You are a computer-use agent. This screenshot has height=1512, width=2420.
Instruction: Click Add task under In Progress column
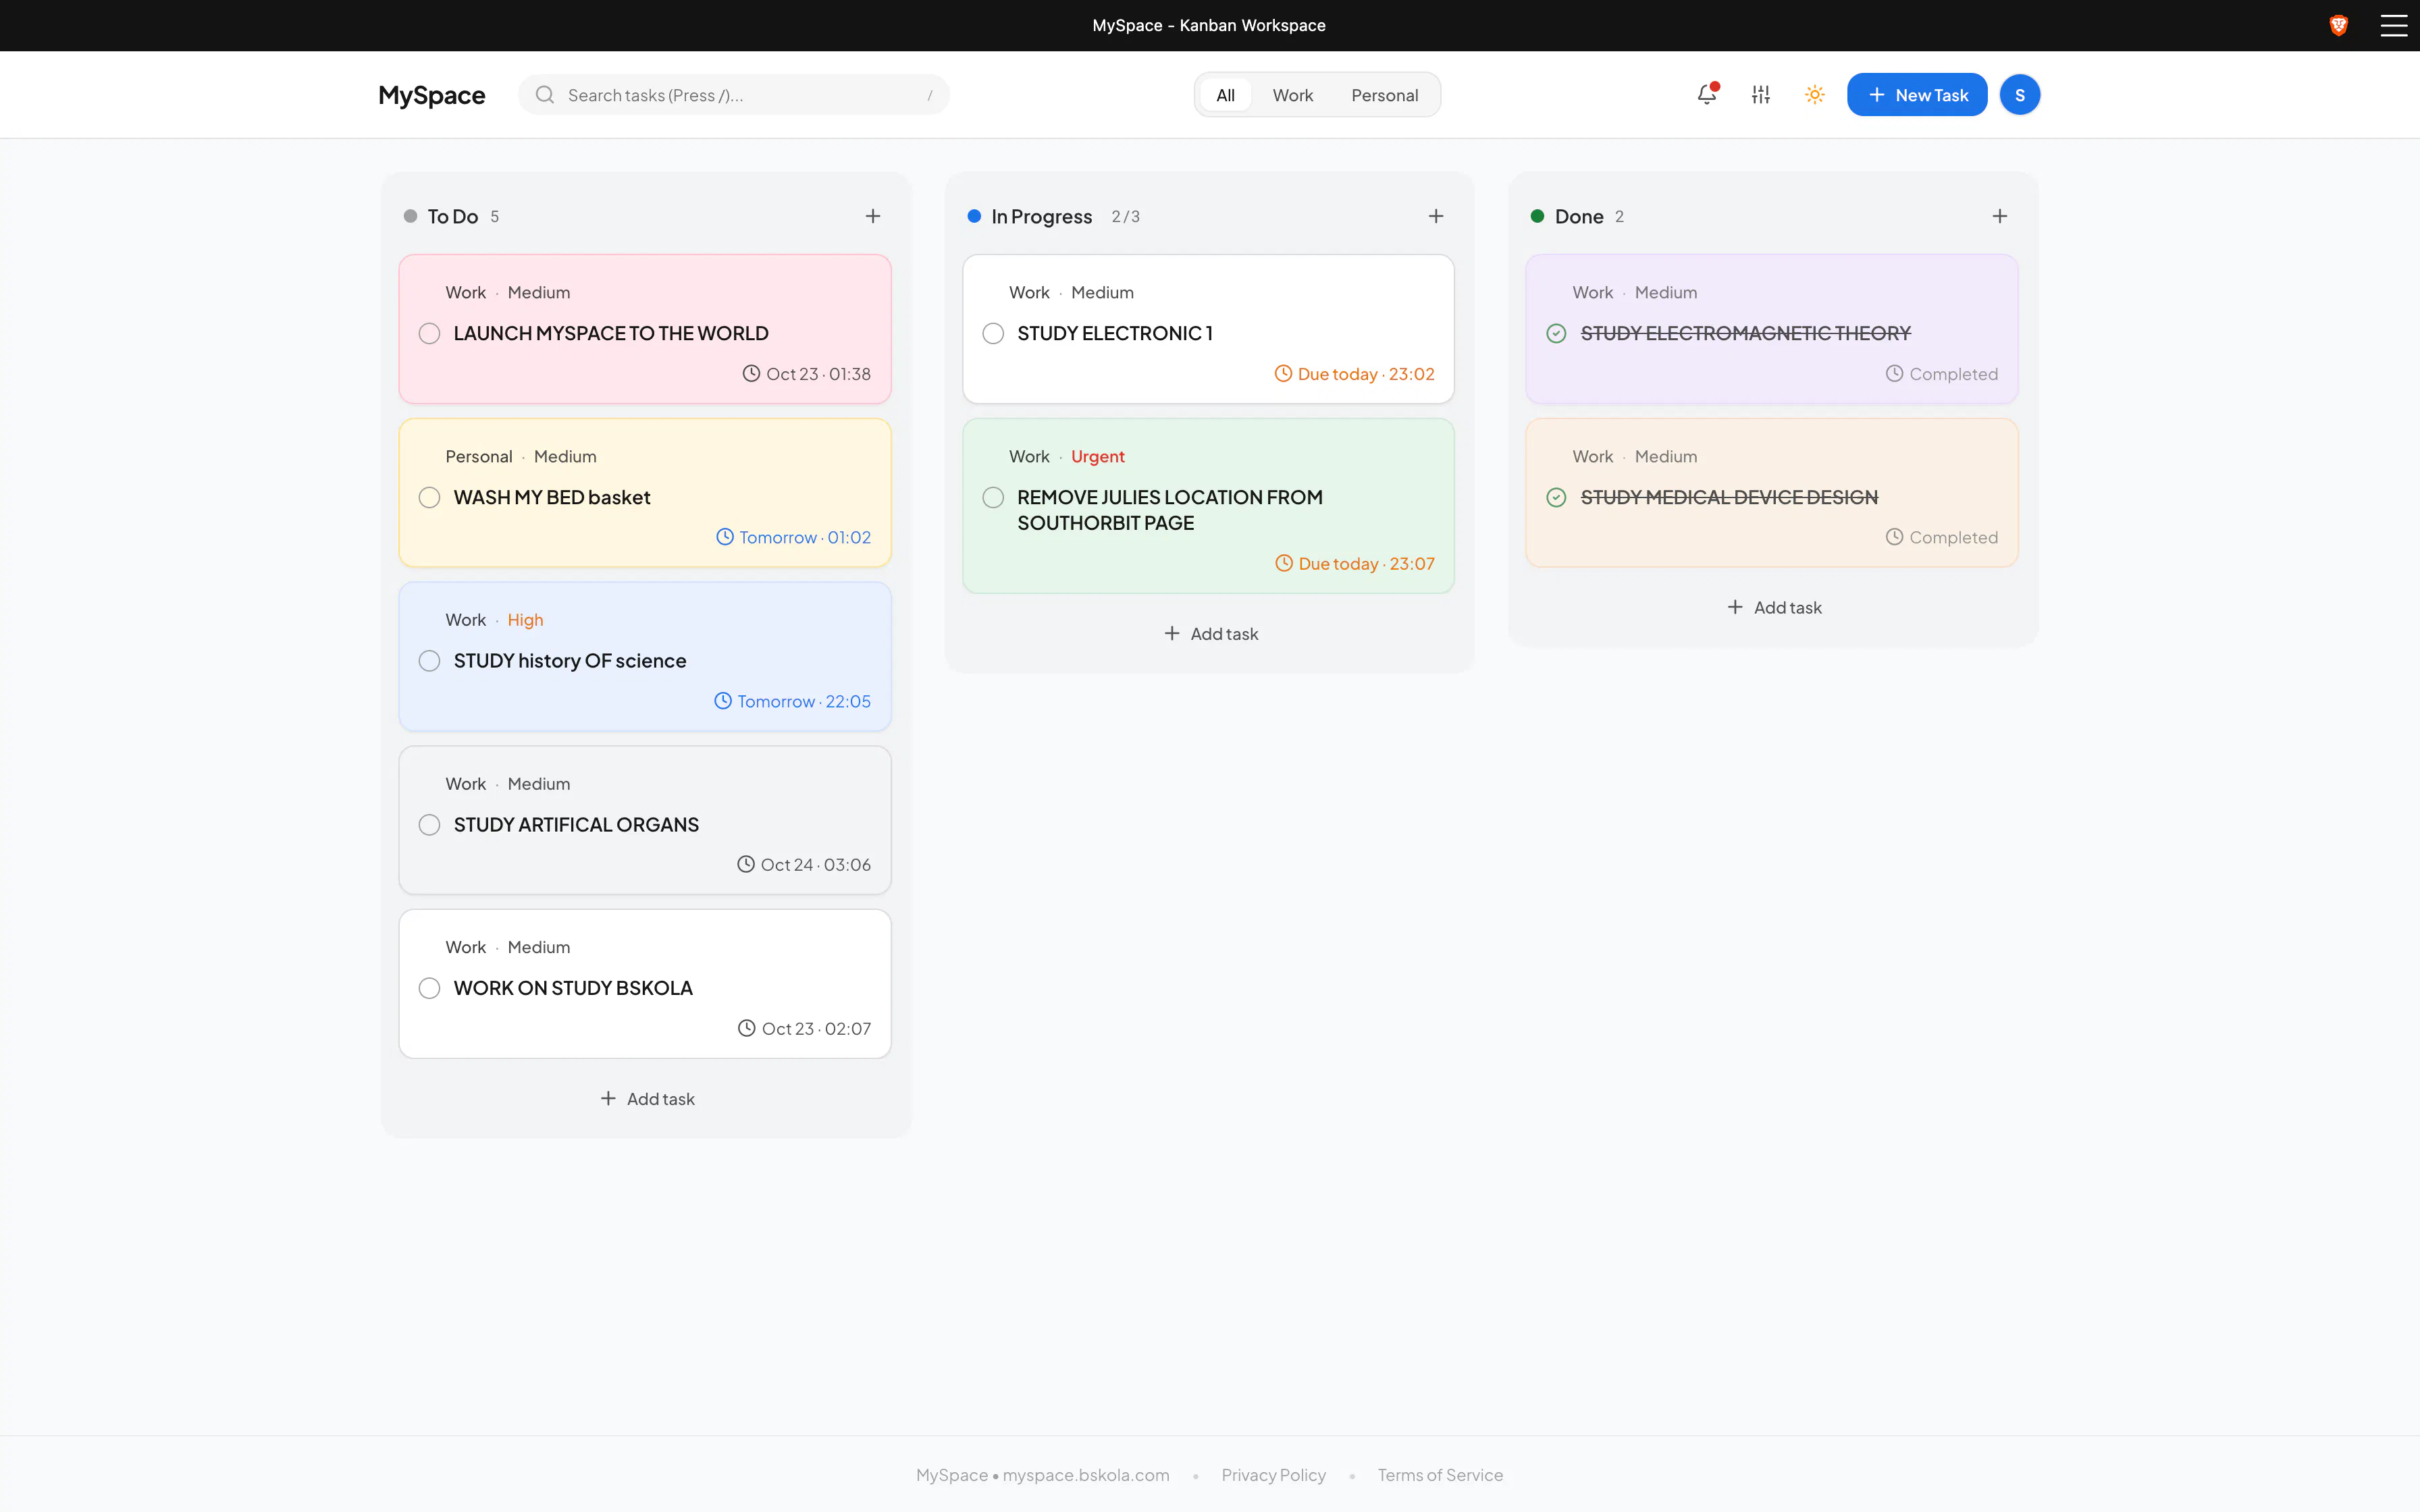pos(1210,634)
